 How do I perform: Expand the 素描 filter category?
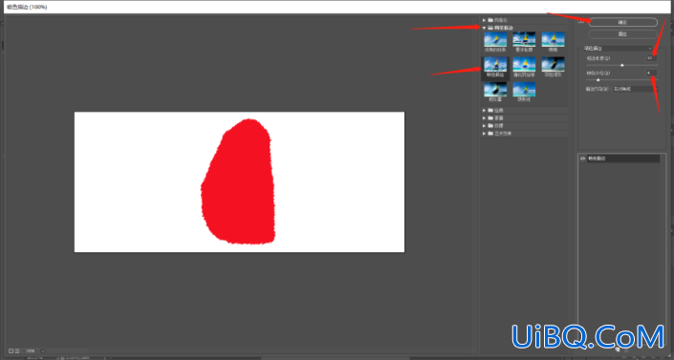click(484, 118)
